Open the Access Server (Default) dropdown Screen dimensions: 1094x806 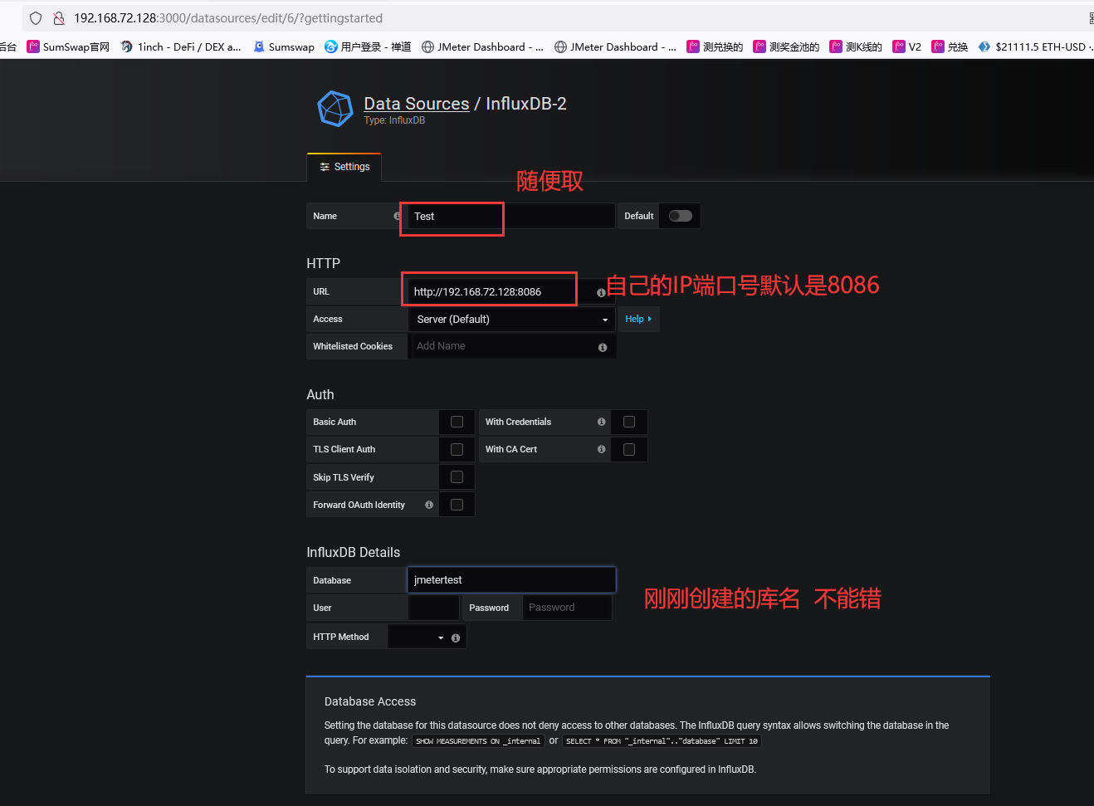coord(511,320)
